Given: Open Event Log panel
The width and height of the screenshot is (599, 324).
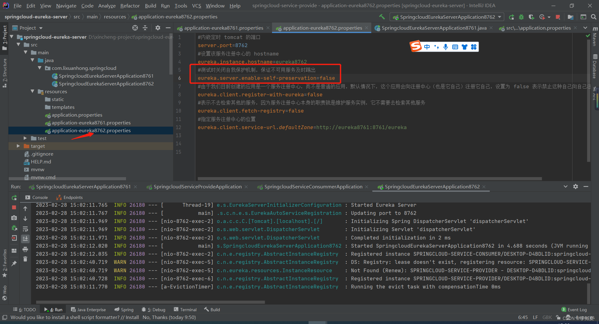Looking at the screenshot, I should click(574, 310).
